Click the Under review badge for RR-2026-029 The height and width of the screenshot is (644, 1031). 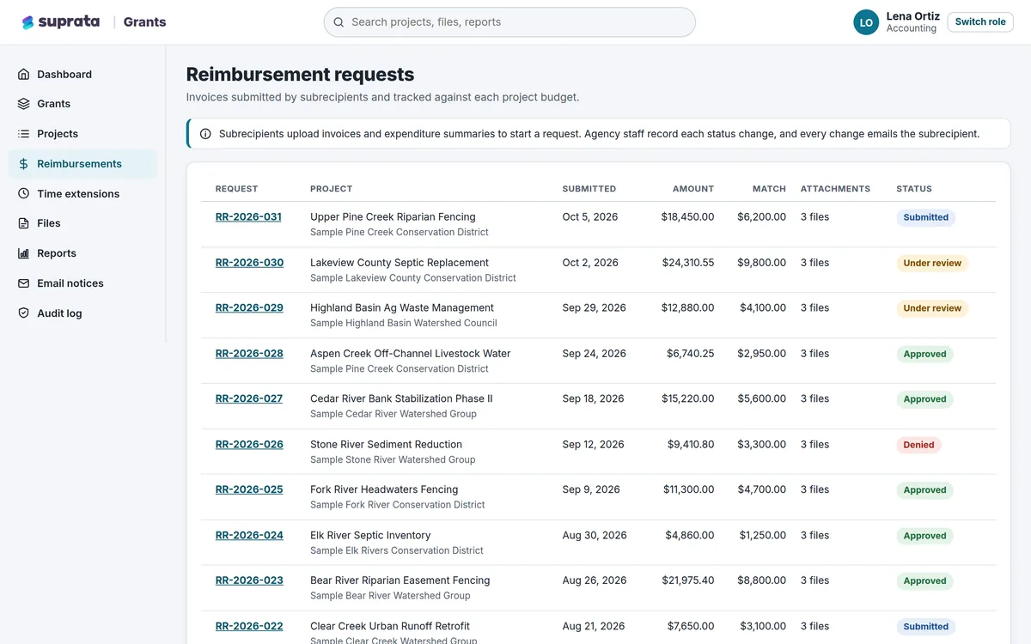pyautogui.click(x=932, y=308)
